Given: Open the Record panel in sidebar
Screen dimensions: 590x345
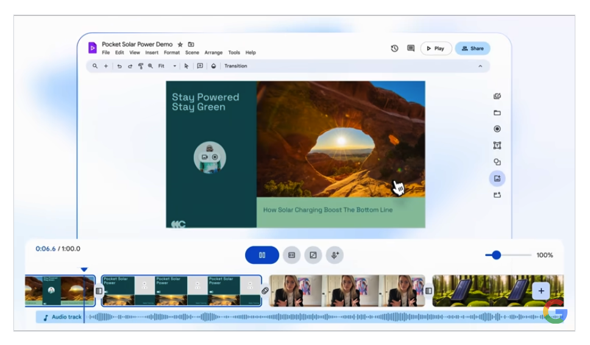Looking at the screenshot, I should tap(497, 129).
